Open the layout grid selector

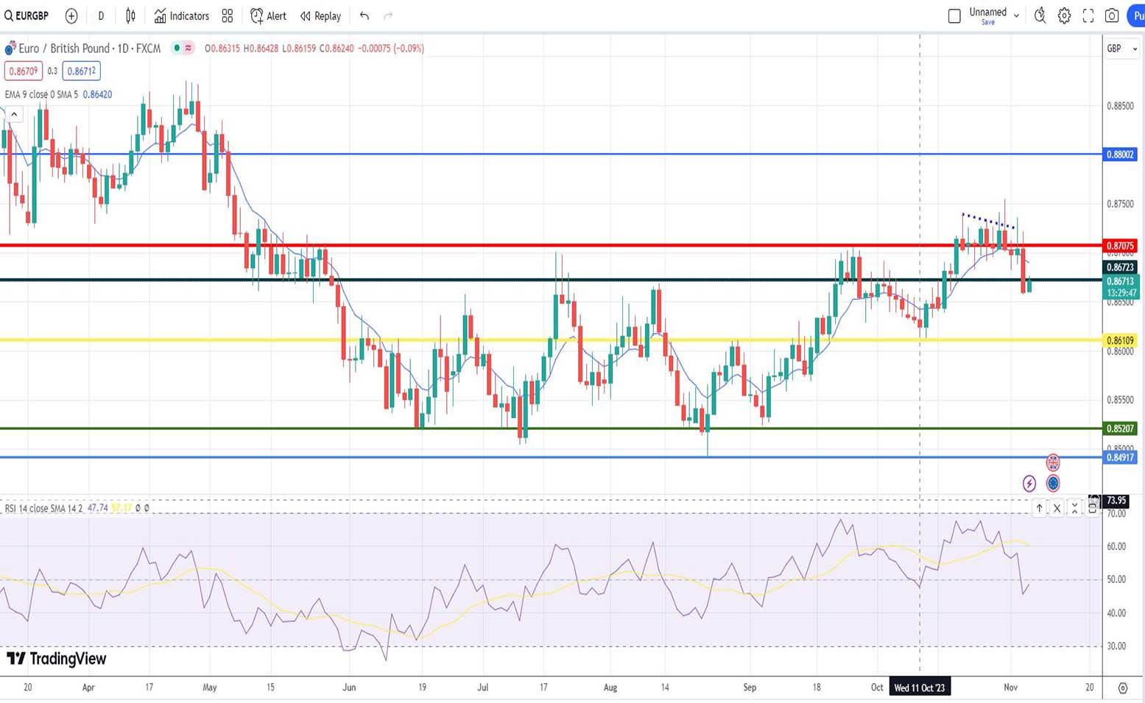tap(228, 15)
